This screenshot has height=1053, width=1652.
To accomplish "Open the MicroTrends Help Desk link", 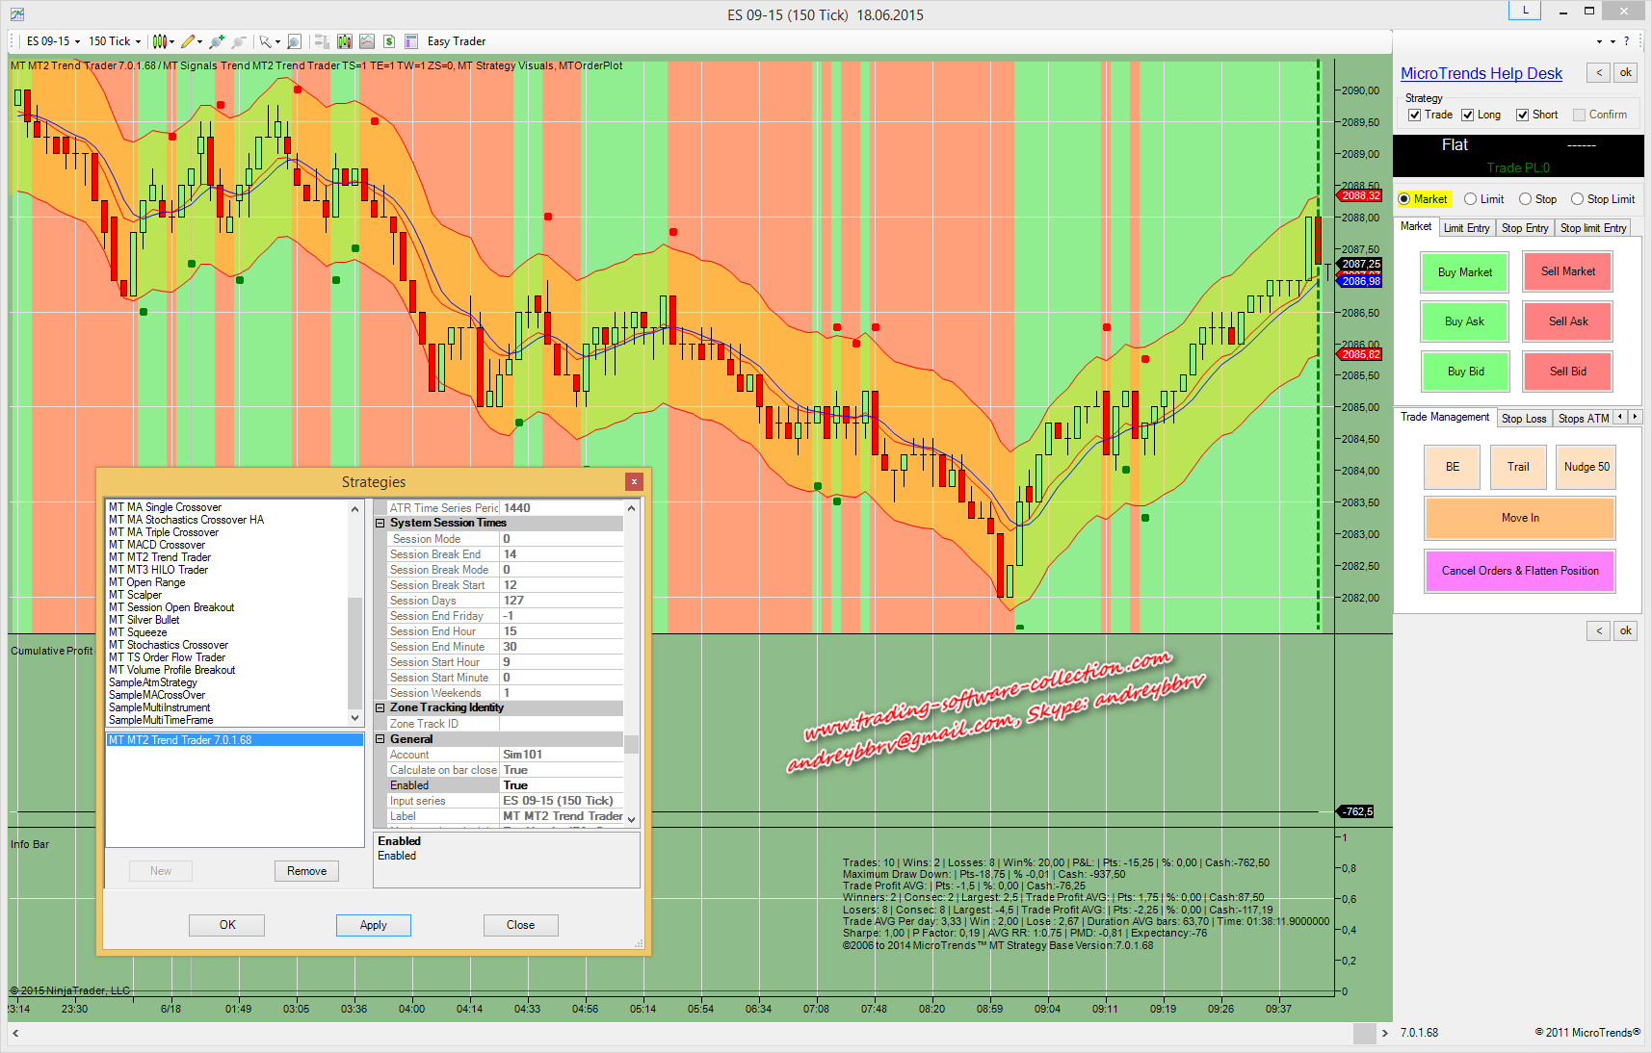I will click(1481, 74).
